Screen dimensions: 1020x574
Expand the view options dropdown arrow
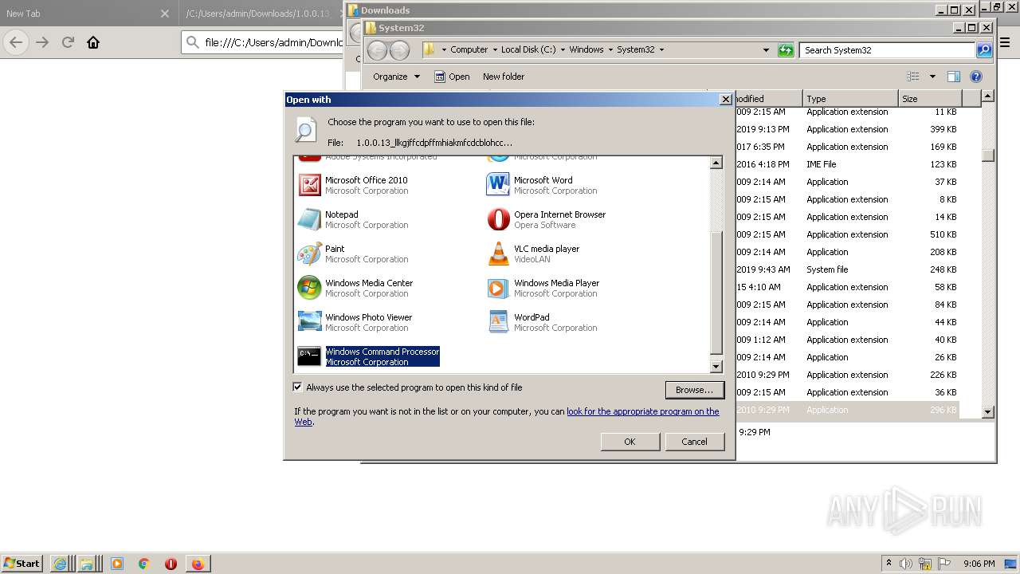pos(932,77)
